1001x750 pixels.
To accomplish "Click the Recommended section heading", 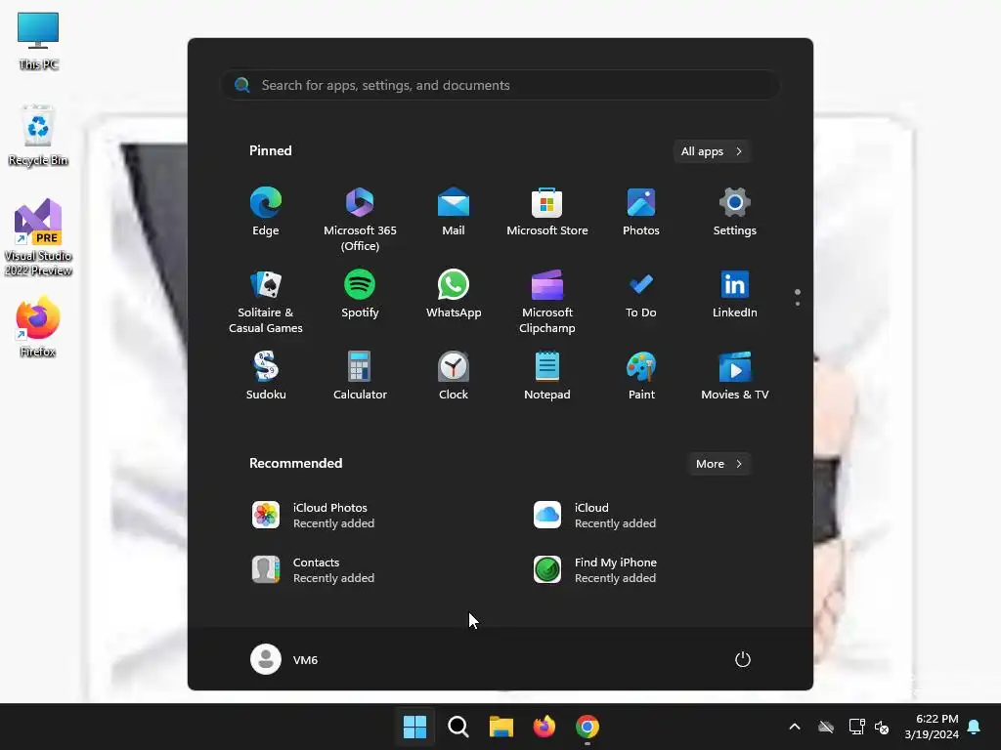I will click(295, 463).
